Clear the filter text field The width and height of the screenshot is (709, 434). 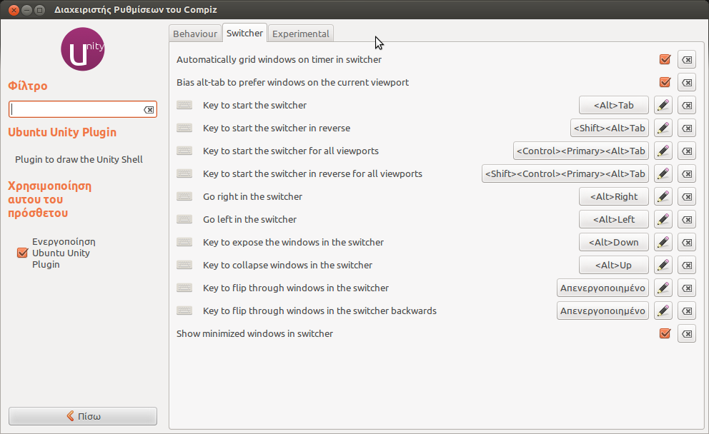tap(149, 110)
